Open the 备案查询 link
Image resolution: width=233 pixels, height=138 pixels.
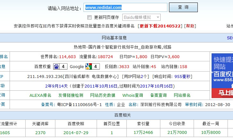158,95
